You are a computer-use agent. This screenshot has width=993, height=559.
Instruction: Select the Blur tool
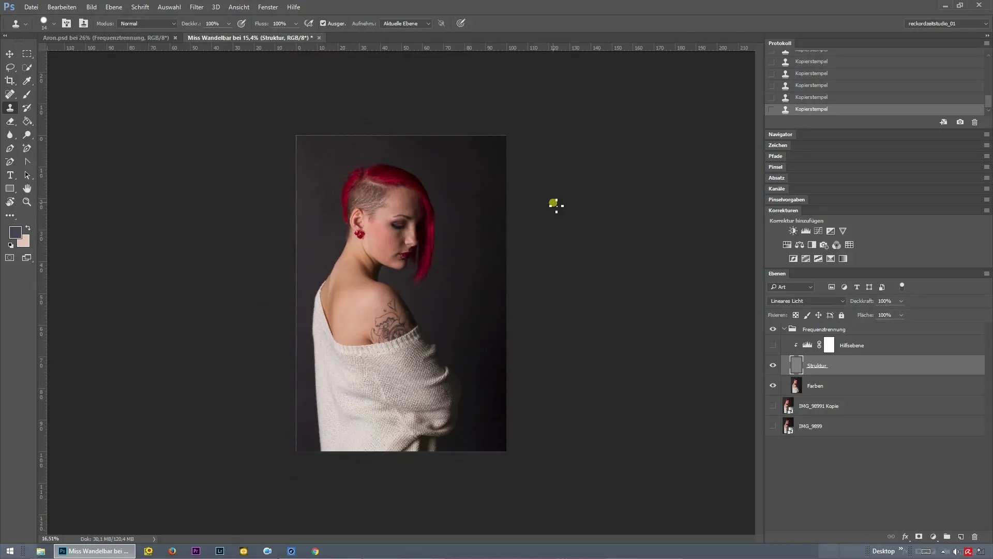click(x=10, y=135)
